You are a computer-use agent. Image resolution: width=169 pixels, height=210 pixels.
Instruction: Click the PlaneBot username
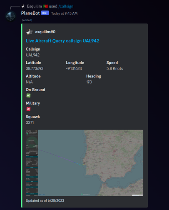[30, 13]
